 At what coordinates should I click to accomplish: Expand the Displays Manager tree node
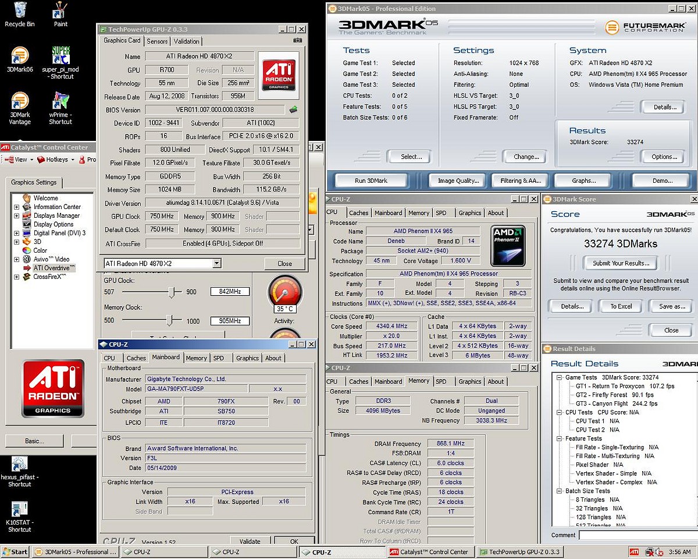tap(17, 215)
